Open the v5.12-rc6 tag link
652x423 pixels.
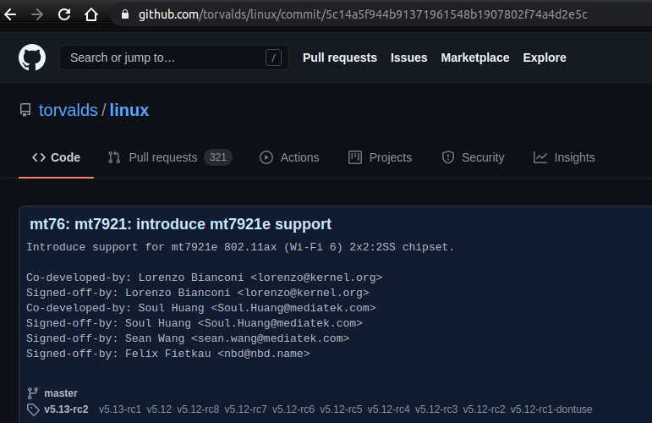point(293,409)
